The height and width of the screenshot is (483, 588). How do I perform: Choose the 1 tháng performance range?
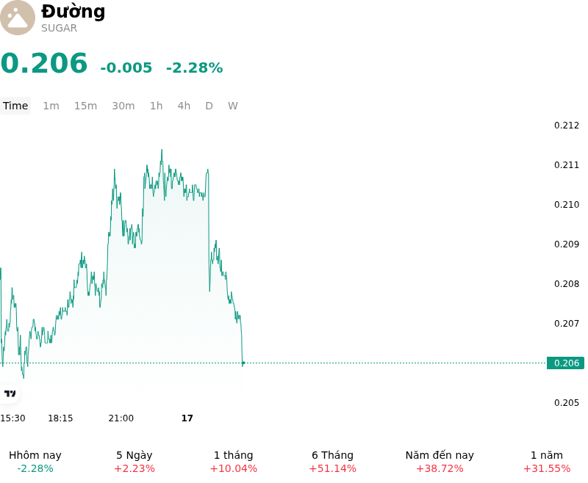[233, 462]
